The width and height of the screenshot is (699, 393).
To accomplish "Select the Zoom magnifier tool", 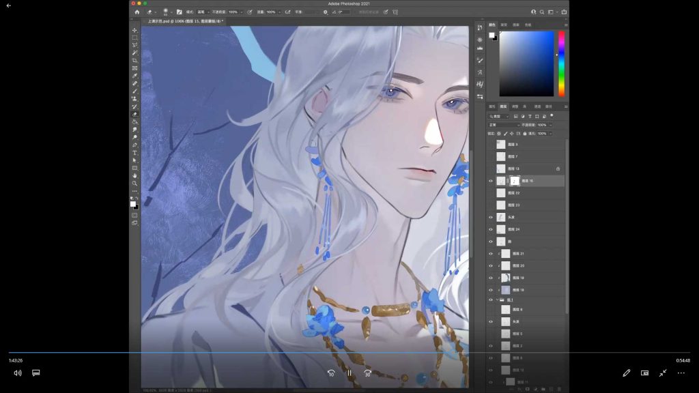I will 134,183.
